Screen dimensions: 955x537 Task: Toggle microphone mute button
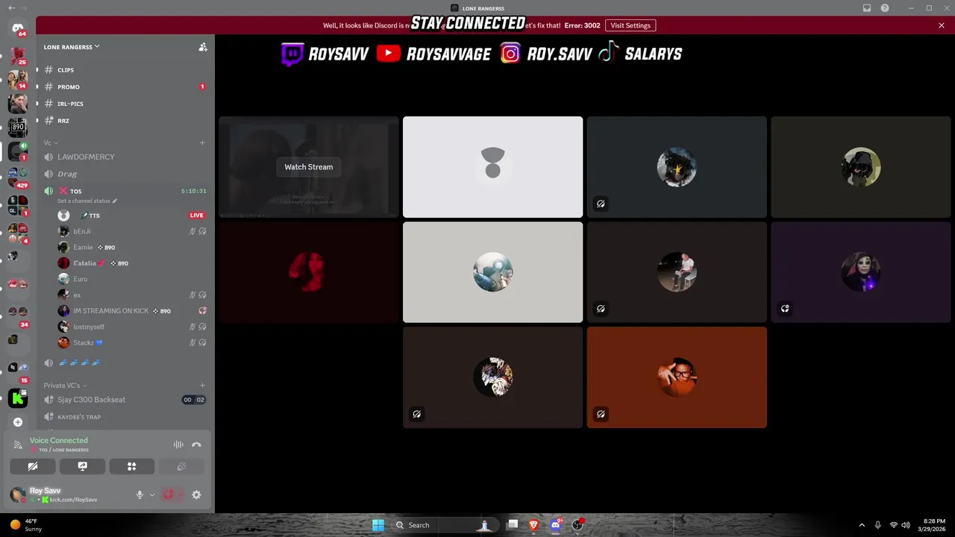pyautogui.click(x=140, y=494)
